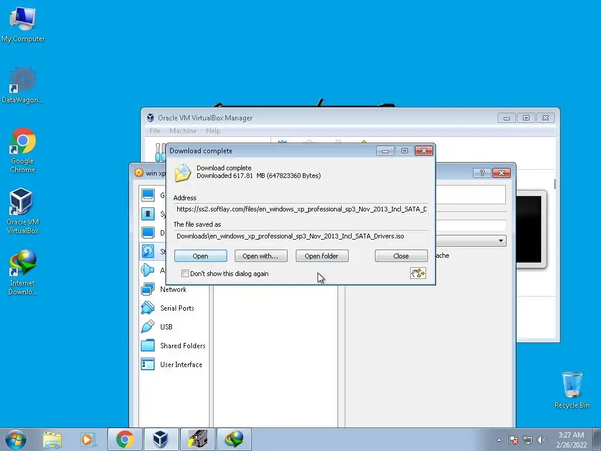Open the Windows Start menu
Image resolution: width=601 pixels, height=451 pixels.
point(16,439)
